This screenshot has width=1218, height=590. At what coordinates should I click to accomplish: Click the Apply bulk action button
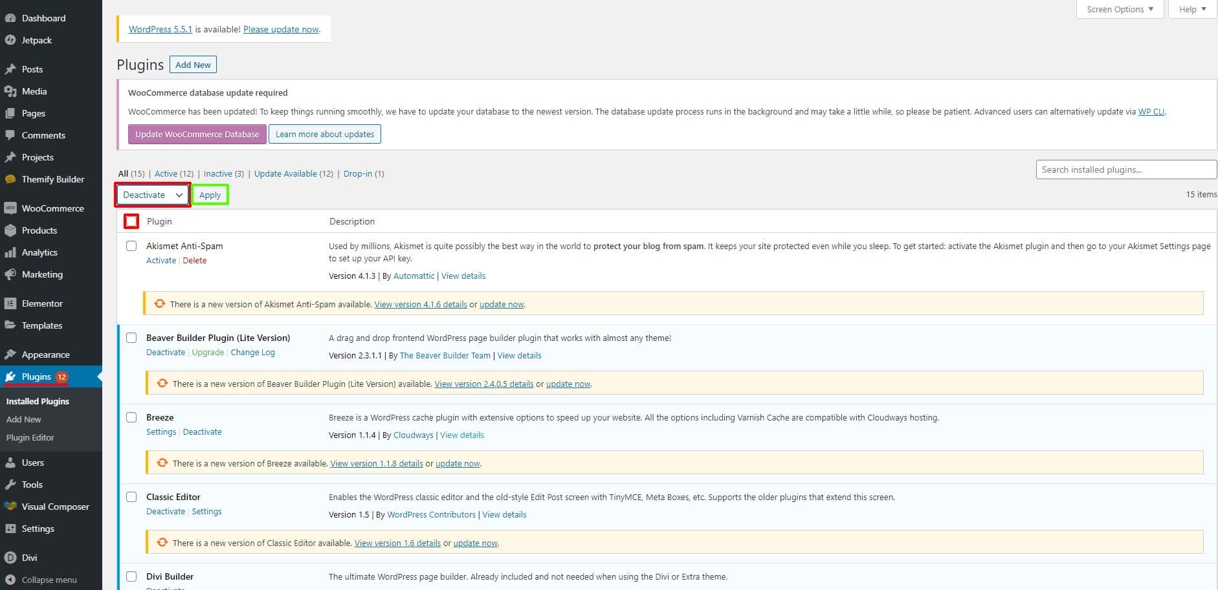210,195
